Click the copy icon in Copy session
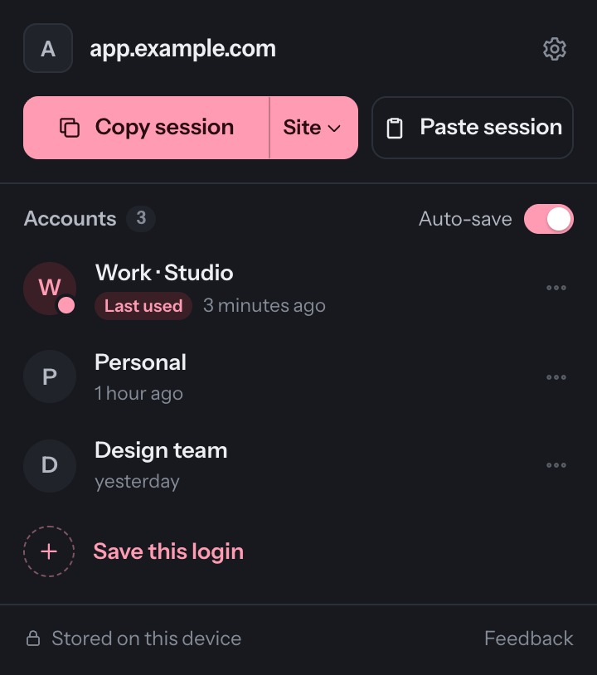597x675 pixels. pyautogui.click(x=70, y=128)
